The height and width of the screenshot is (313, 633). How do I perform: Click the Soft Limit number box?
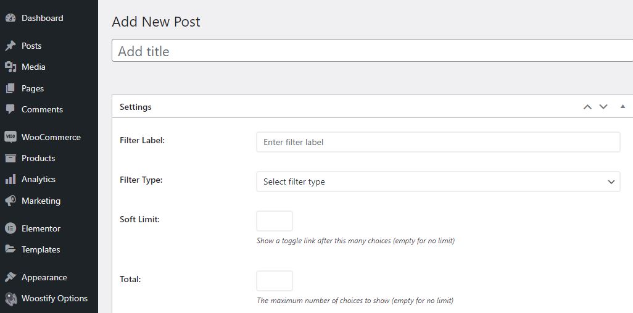point(275,221)
